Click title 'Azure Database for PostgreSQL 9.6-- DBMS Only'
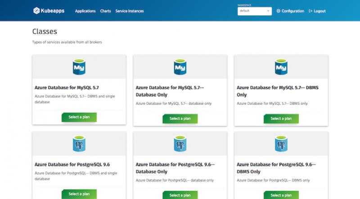 pos(276,168)
